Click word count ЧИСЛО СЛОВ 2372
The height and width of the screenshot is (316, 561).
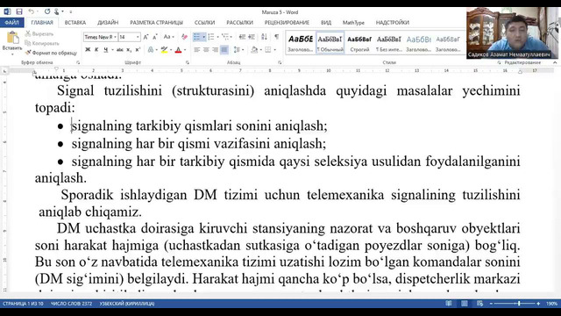71,304
